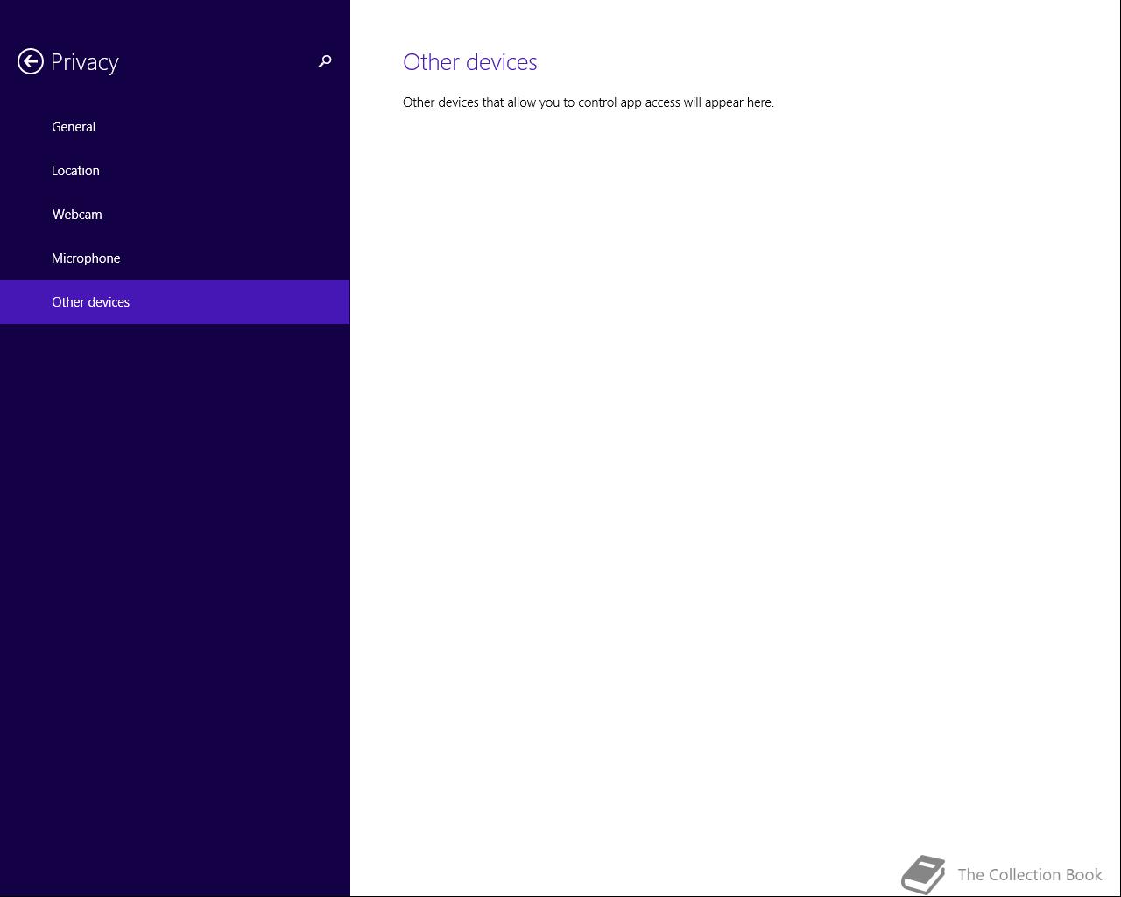Open the search magnifier icon
The image size is (1121, 897).
pyautogui.click(x=325, y=61)
